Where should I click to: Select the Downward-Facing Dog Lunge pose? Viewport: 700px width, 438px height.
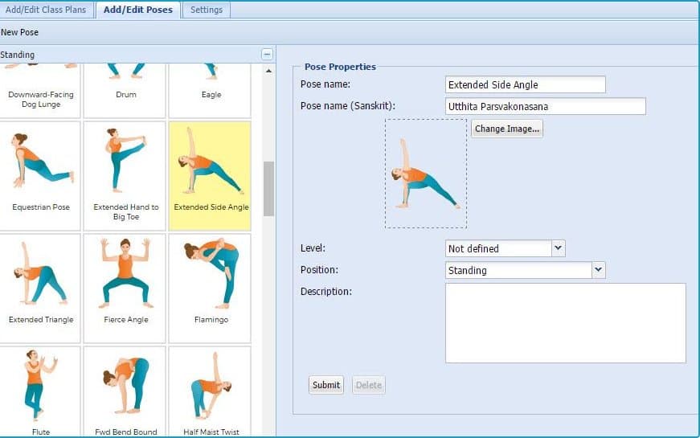[x=39, y=91]
